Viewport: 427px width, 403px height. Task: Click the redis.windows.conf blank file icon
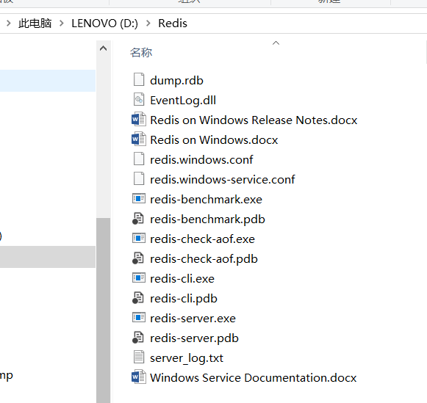click(x=139, y=159)
